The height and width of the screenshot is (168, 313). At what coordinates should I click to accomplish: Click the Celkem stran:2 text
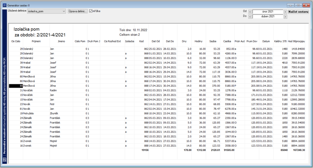(130, 35)
